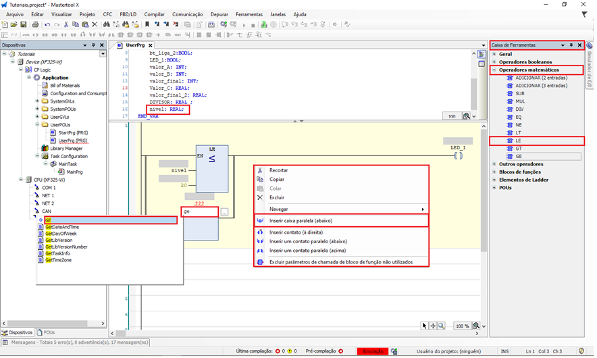Click the Save project toolbar icon
Image resolution: width=597 pixels, height=358 pixels.
click(x=22, y=24)
